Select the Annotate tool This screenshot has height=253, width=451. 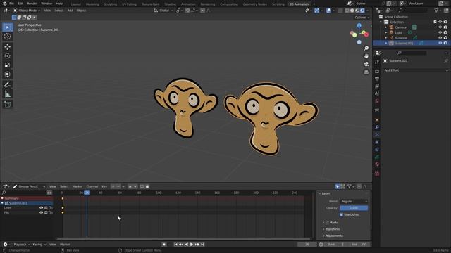(x=8, y=84)
